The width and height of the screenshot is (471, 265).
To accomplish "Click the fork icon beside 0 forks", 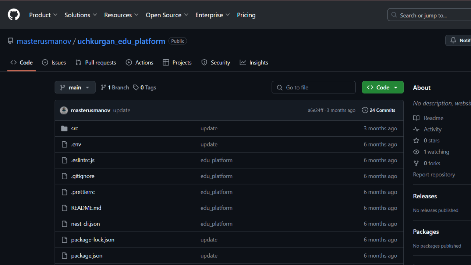I will (416, 163).
